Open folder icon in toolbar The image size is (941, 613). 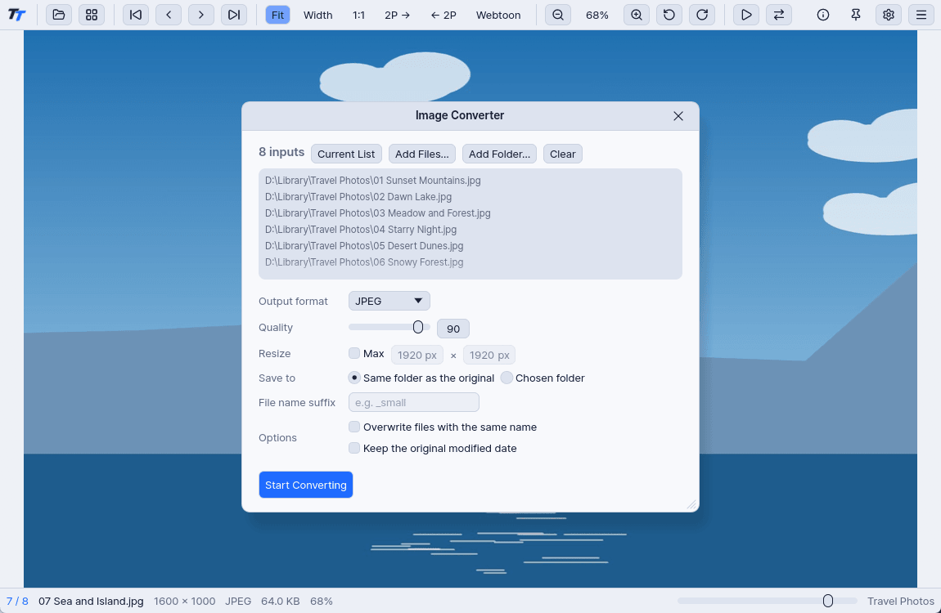pos(59,15)
